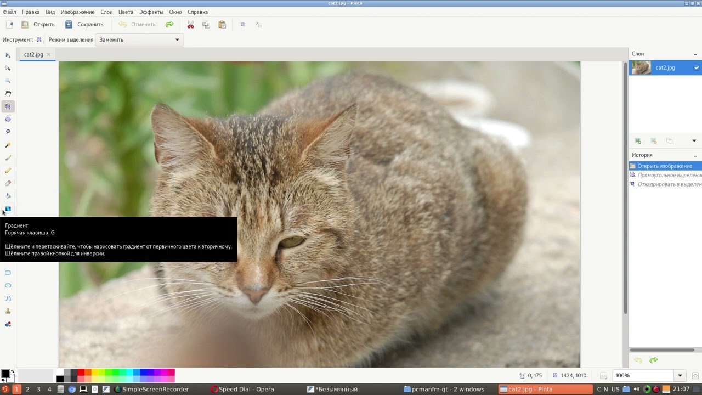
Task: Click the Отменить undo button
Action: [x=137, y=24]
